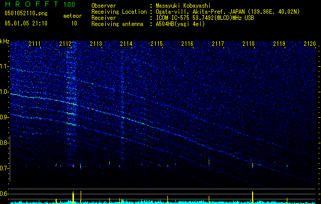Viewport: 321px width, 204px height.
Task: Click the 2111 time marker
Action: point(35,43)
